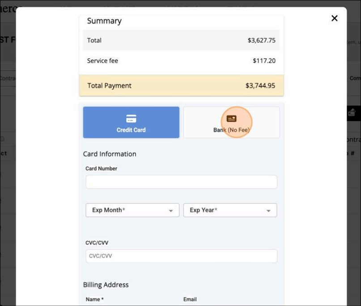Click the Total amount $3,627.75
This screenshot has width=361, height=306.
261,40
